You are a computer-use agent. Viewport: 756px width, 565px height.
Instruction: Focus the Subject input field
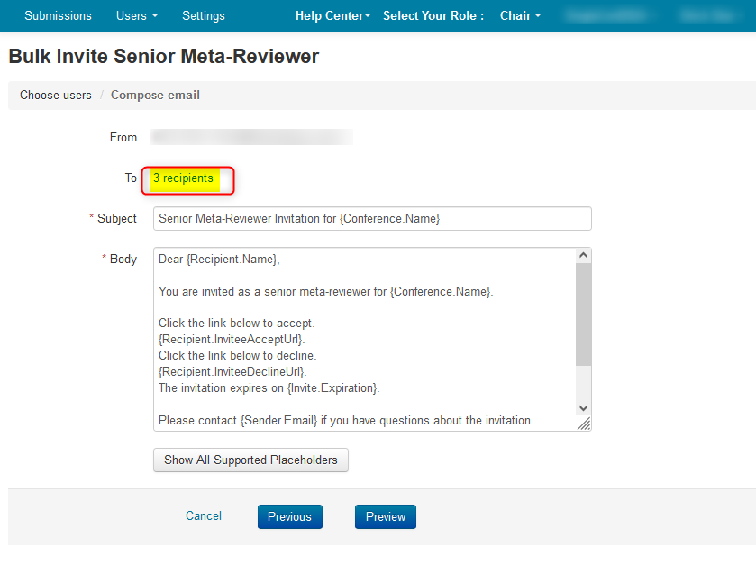coord(372,219)
